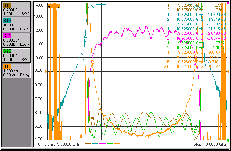Select the teal S12 LogM trace panel
Screen dimensions: 231x151
click(16, 25)
